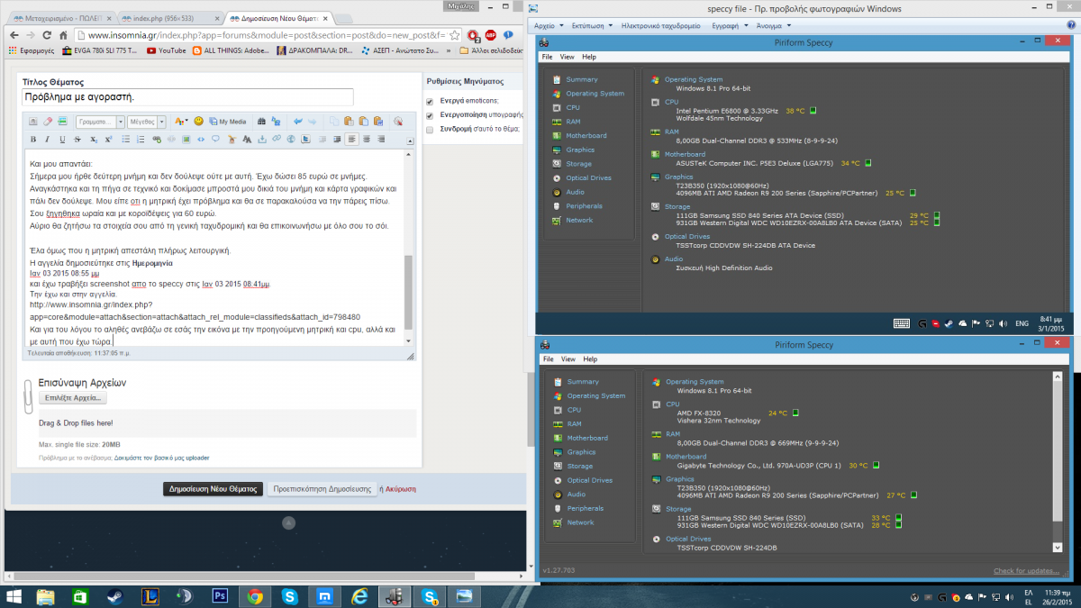The width and height of the screenshot is (1081, 608).
Task: Insert code block in editor
Action: [201, 140]
